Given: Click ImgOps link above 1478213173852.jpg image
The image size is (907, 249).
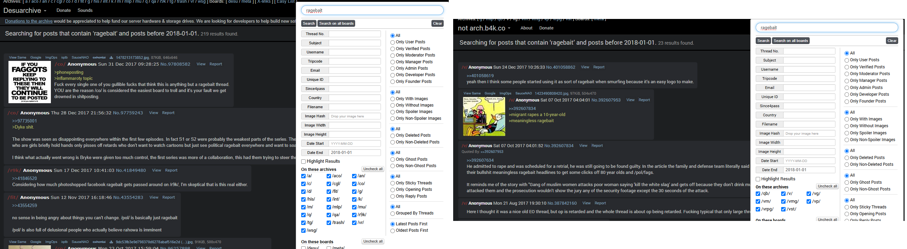Looking at the screenshot, I should tap(51, 58).
